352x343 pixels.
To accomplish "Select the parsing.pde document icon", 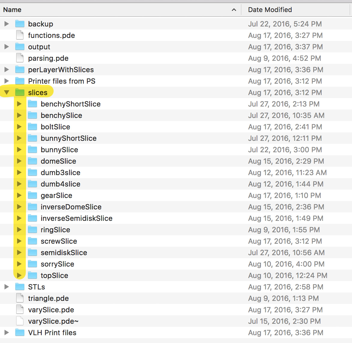I will [20, 58].
